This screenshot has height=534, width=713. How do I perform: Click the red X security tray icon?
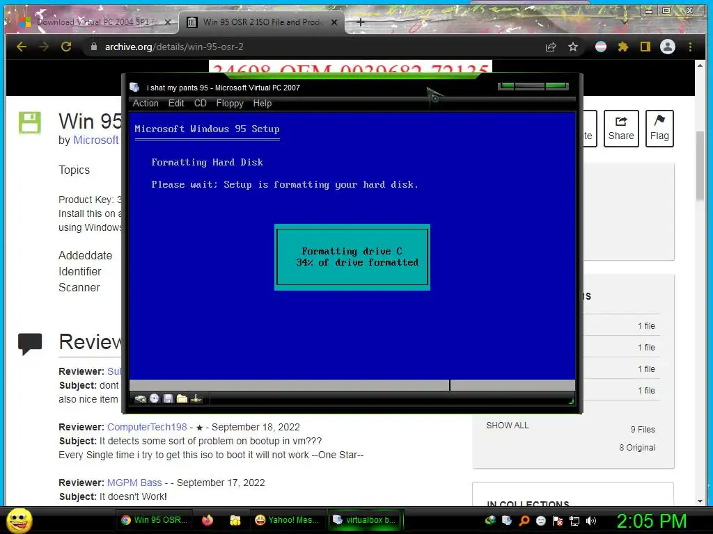(x=558, y=521)
